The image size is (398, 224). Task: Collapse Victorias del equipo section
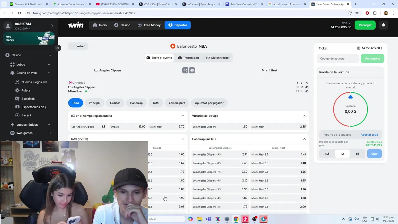tap(304, 116)
